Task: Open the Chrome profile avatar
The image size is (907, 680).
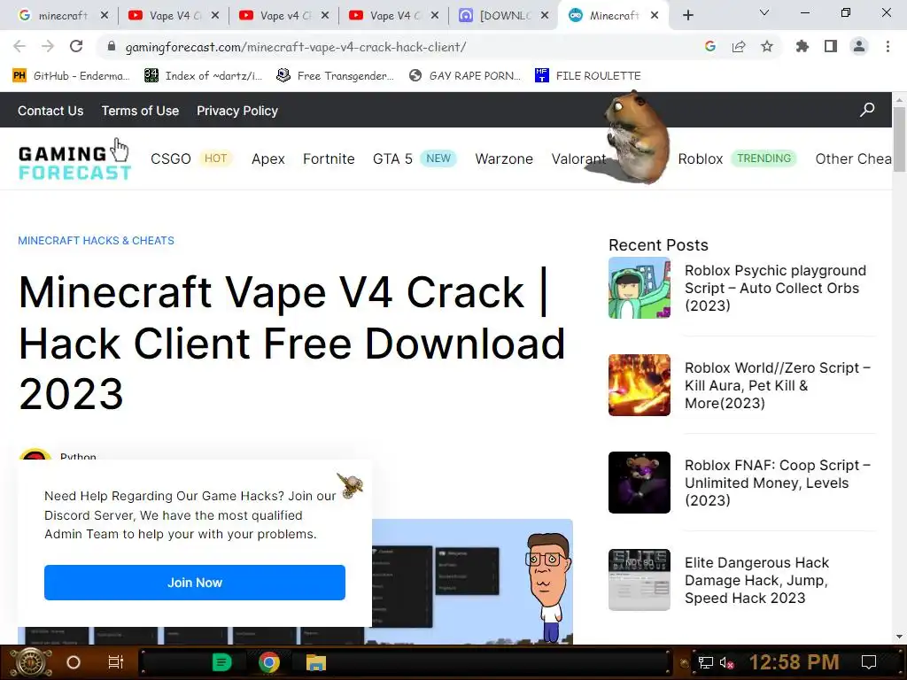Action: click(x=859, y=46)
